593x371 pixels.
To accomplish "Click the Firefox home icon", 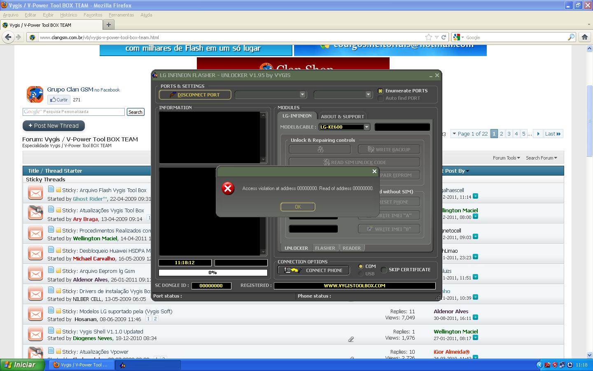I will (x=584, y=37).
